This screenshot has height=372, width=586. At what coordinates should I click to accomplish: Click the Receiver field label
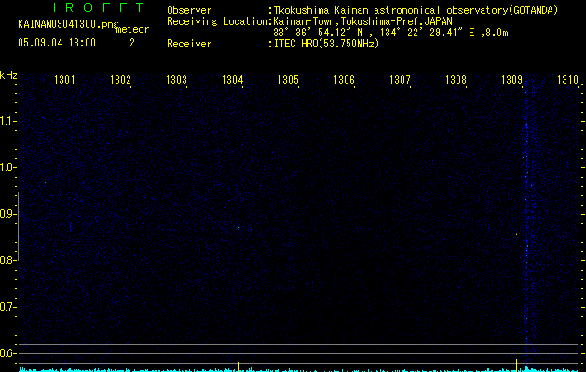(189, 44)
